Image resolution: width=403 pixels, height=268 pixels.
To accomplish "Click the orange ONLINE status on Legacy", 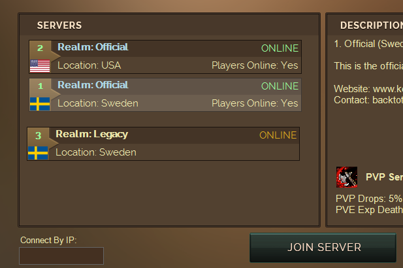I will click(x=278, y=135).
